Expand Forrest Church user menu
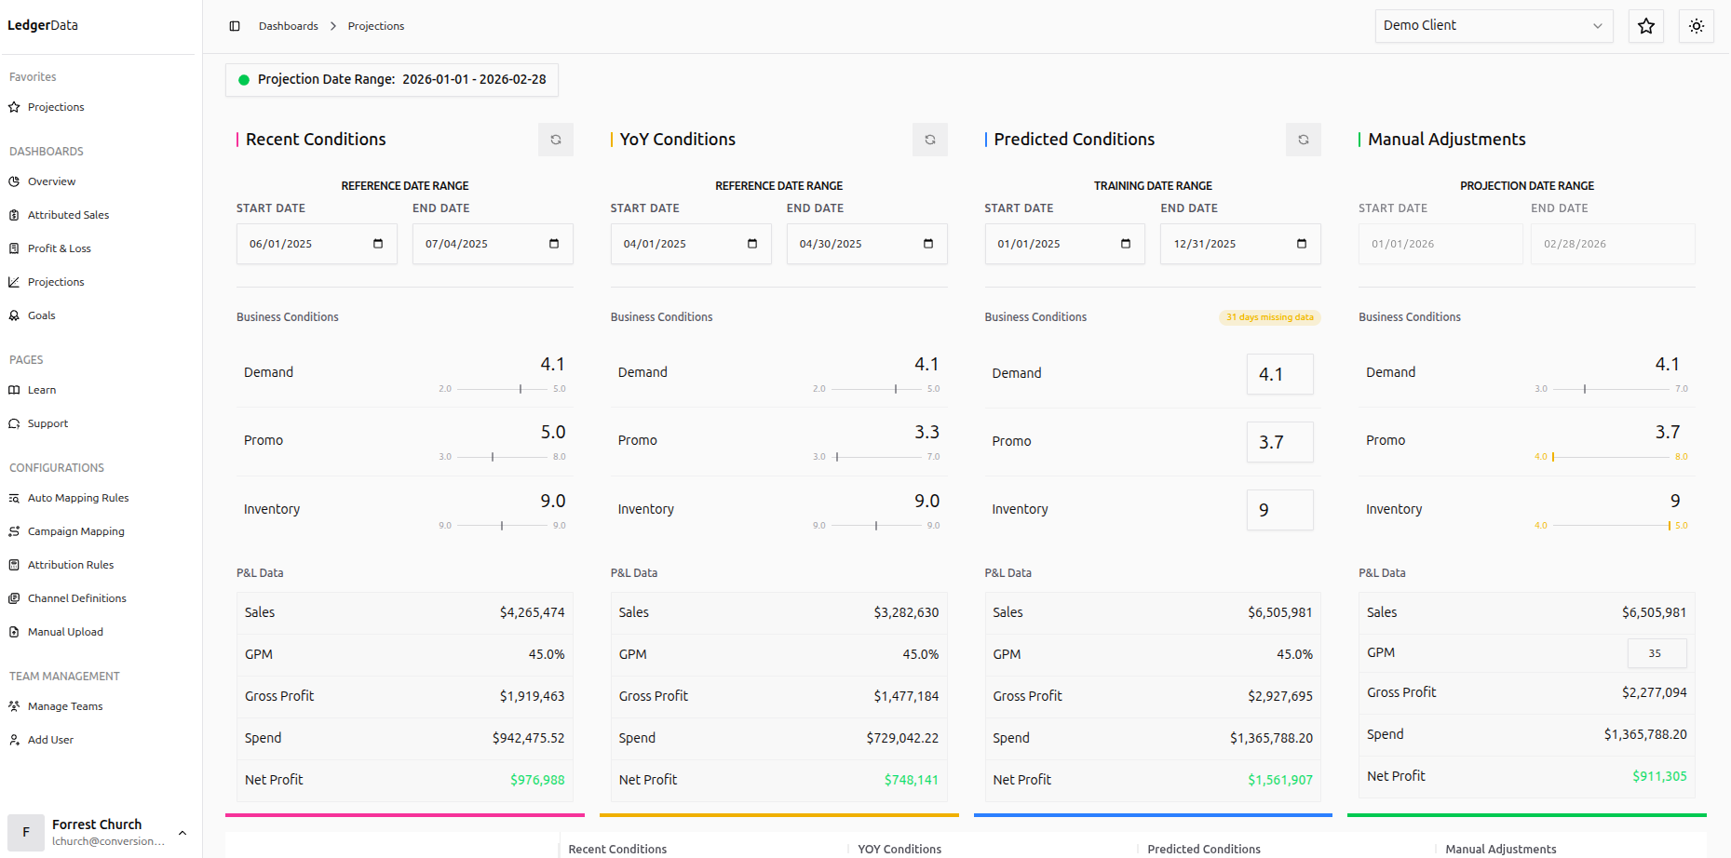This screenshot has height=858, width=1731. [97, 833]
